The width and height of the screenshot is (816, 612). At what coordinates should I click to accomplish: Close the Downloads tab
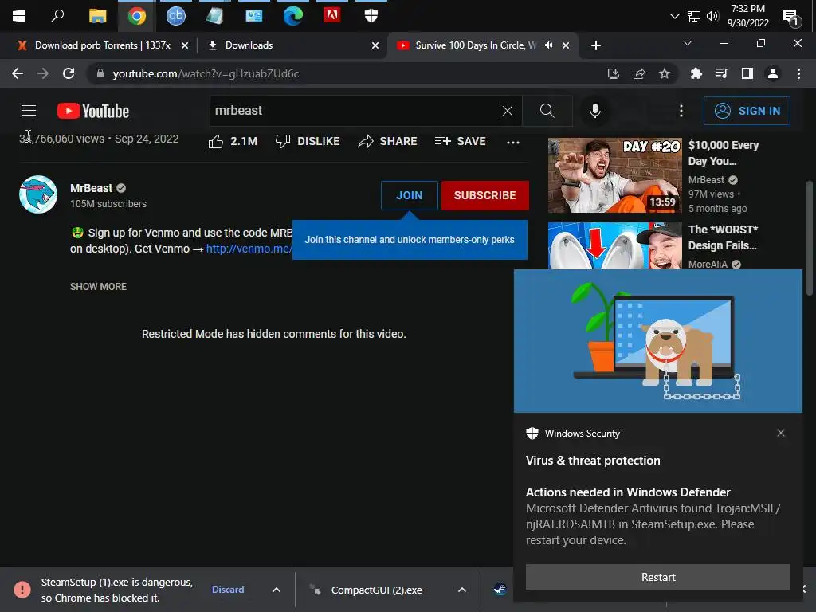coord(375,45)
